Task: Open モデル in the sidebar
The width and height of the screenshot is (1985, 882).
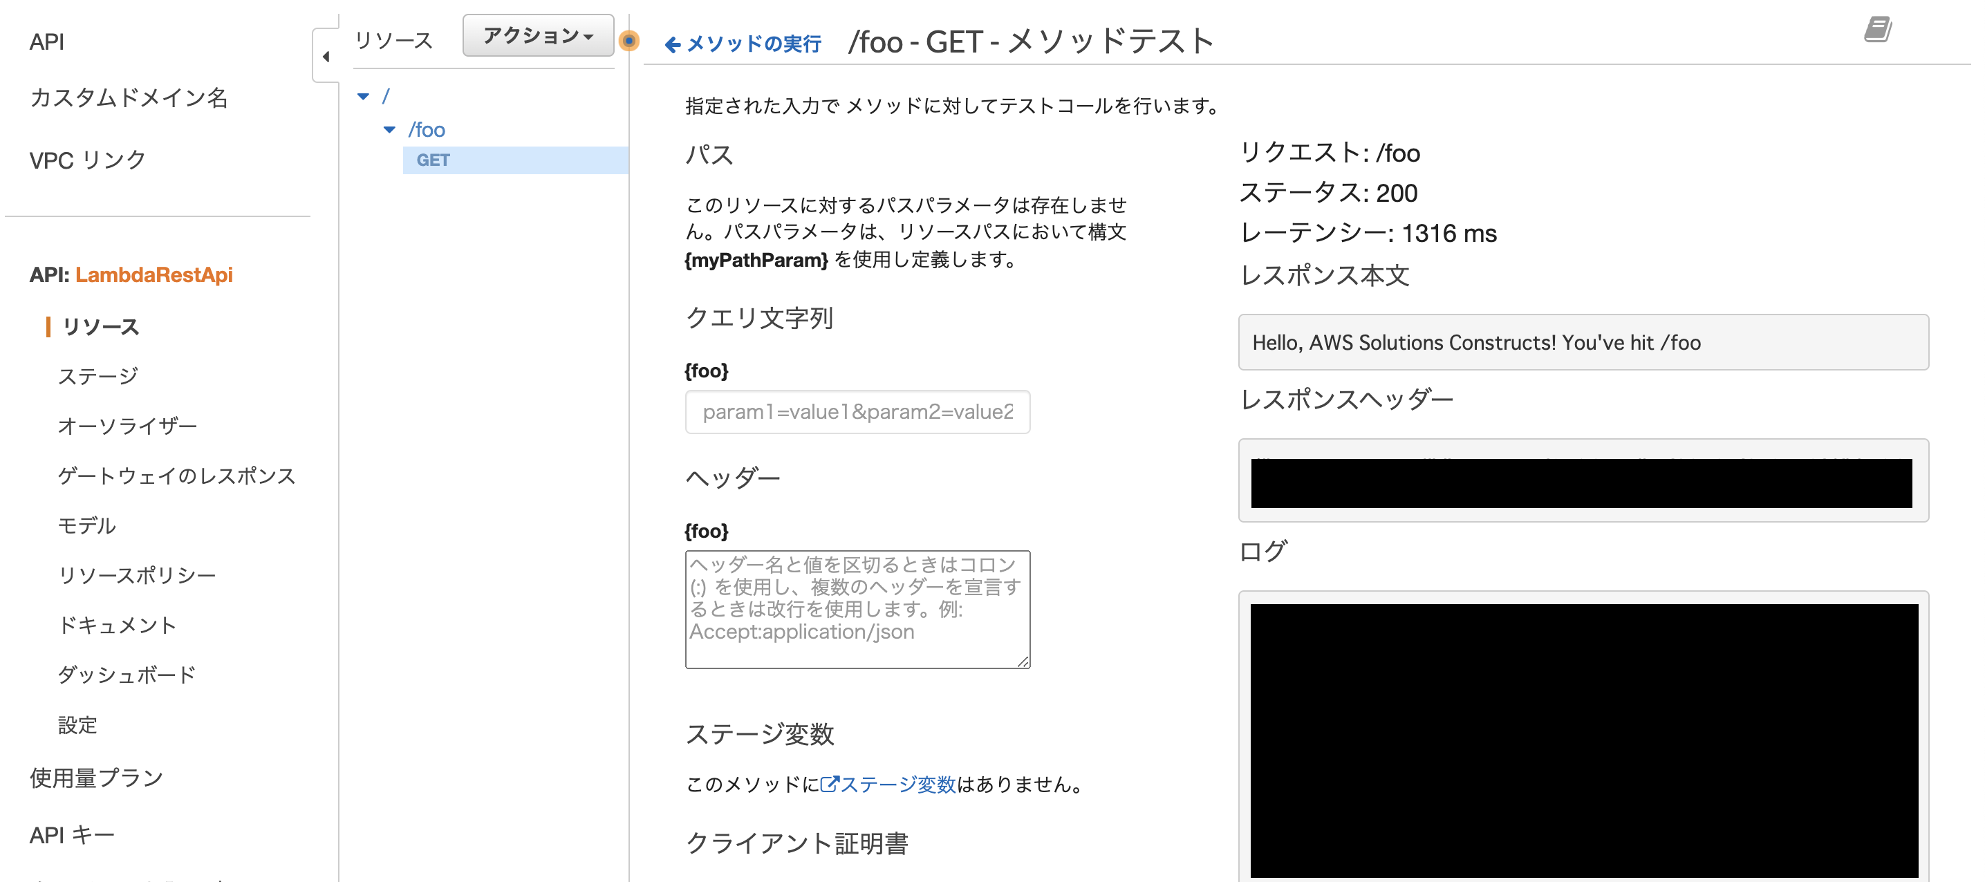Action: (87, 525)
